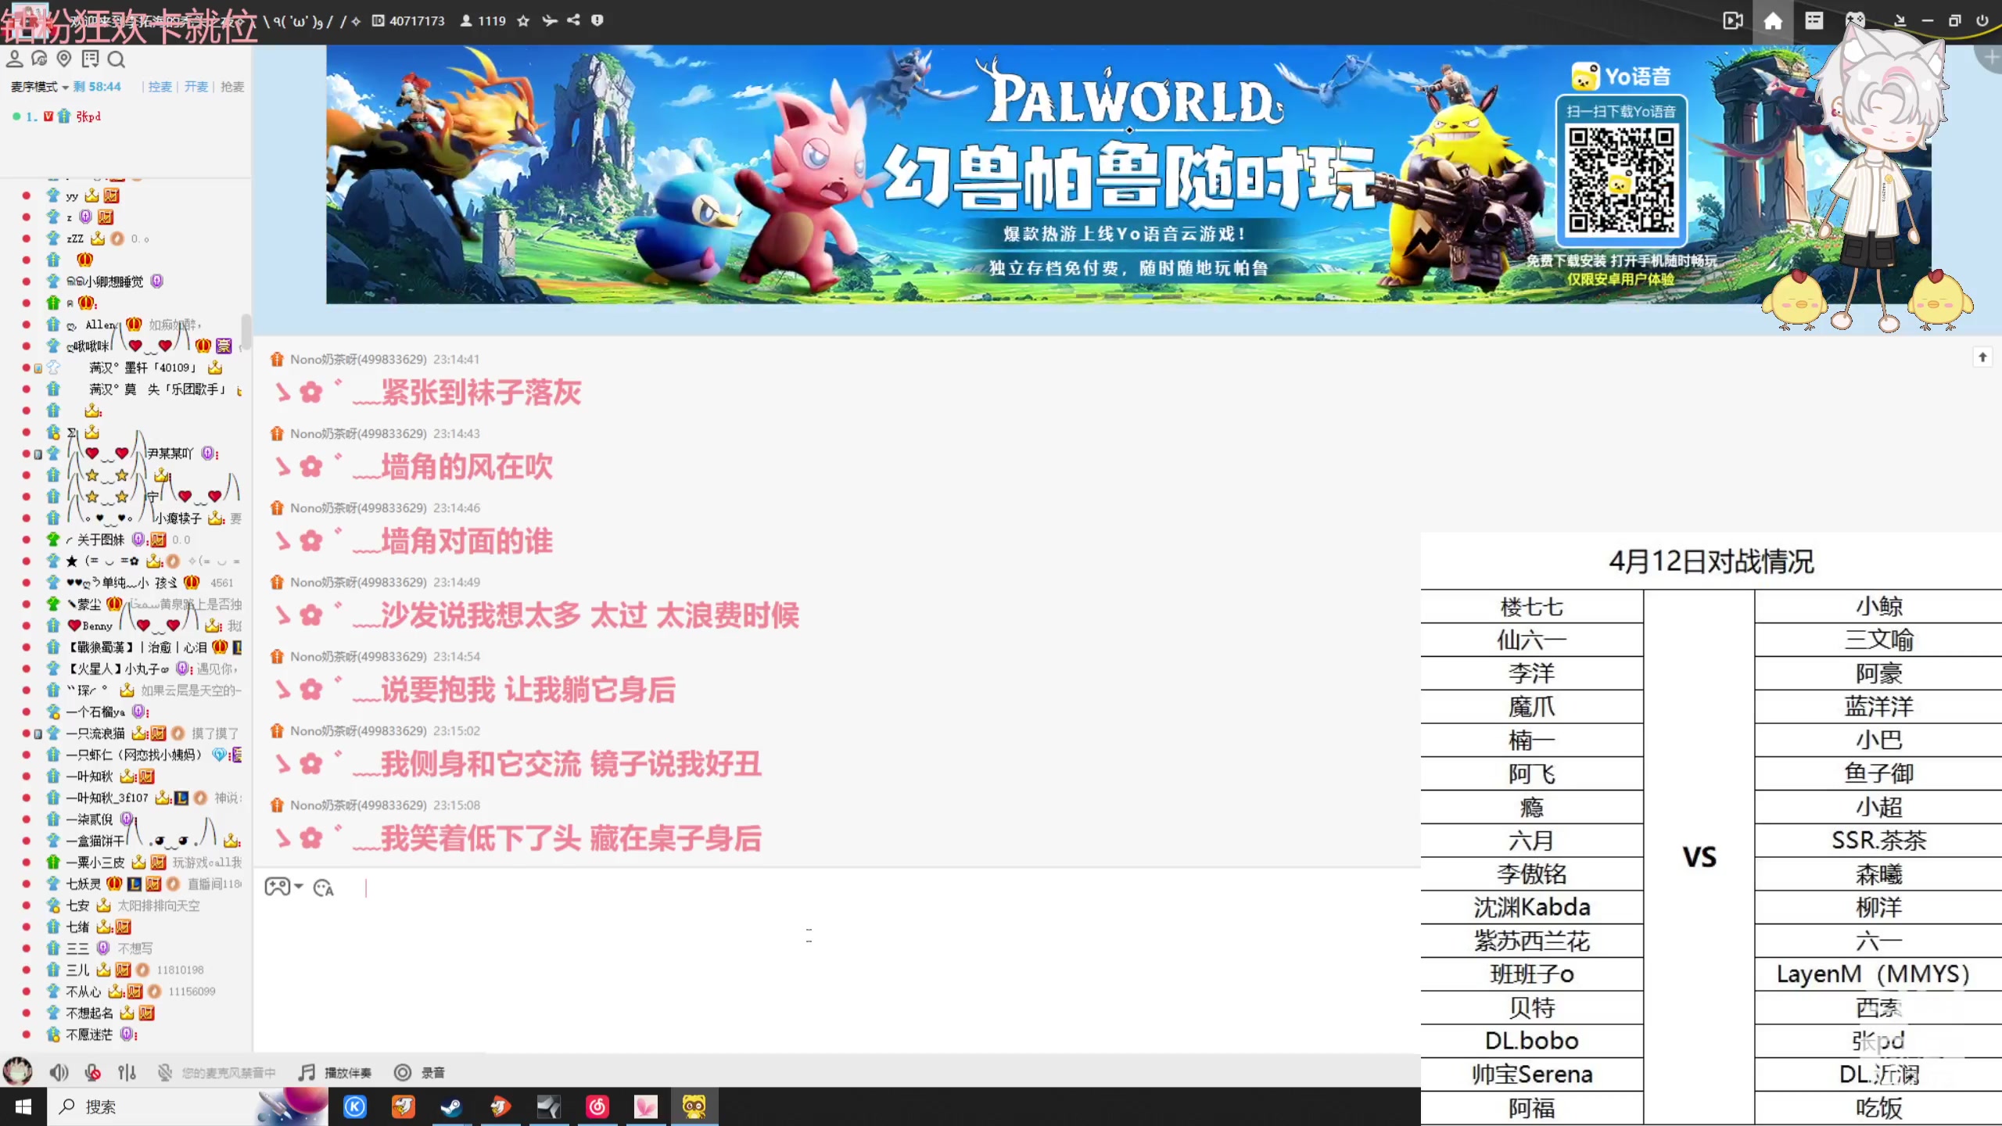
Task: Report channel via the shield alert icon
Action: click(x=597, y=20)
